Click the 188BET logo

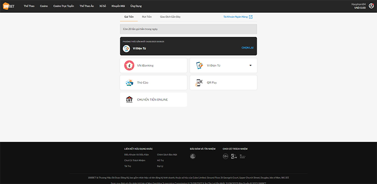click(8, 6)
